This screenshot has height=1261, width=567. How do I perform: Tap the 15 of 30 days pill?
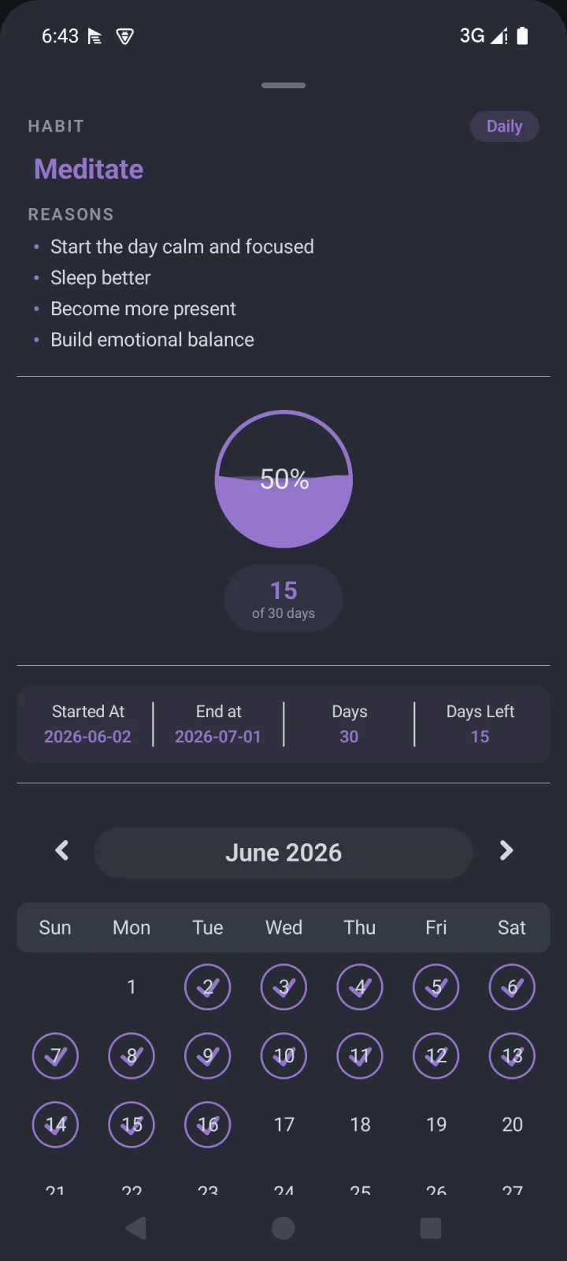283,599
